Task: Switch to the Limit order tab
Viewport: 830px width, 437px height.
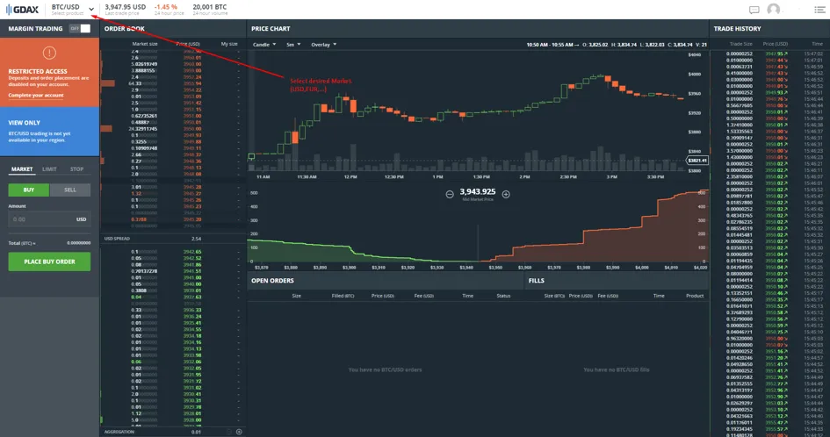Action: [49, 169]
